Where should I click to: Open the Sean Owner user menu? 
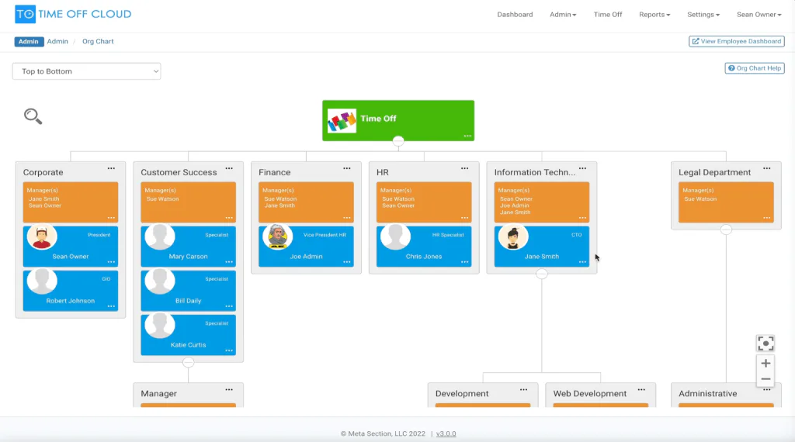click(759, 15)
